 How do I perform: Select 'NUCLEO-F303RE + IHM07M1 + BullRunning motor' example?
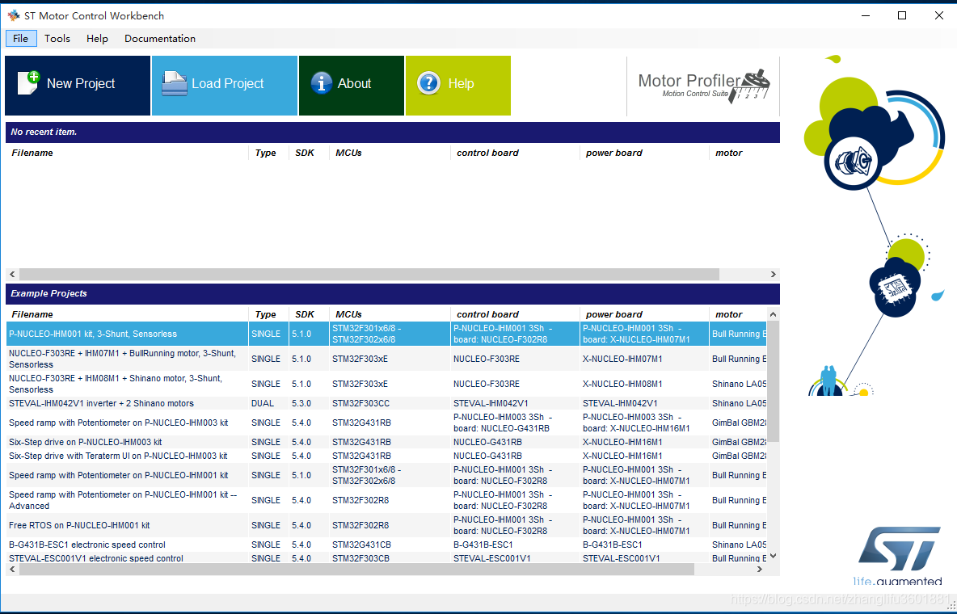coord(386,359)
